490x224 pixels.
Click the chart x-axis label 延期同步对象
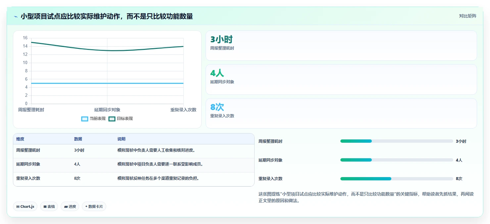pyautogui.click(x=107, y=110)
